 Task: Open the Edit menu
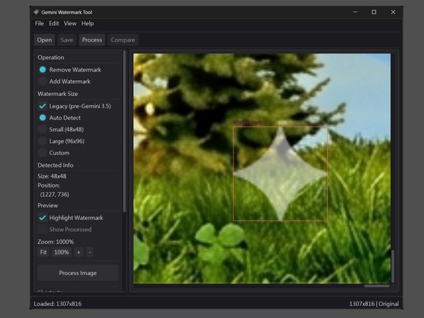point(54,24)
